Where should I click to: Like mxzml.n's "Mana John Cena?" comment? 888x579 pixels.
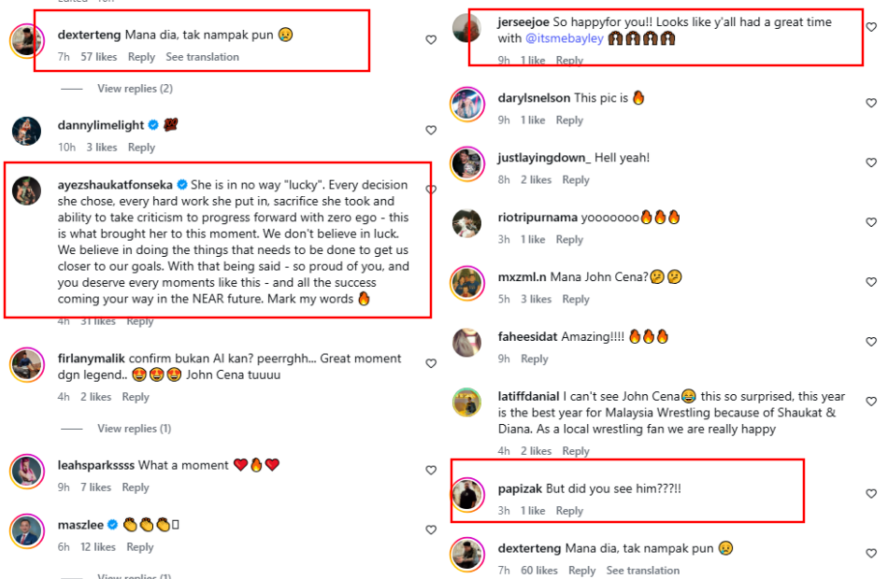(871, 282)
